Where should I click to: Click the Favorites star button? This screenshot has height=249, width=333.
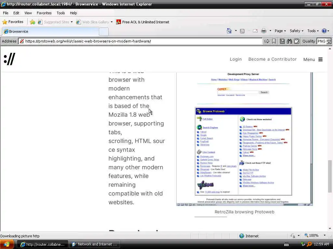click(13, 22)
